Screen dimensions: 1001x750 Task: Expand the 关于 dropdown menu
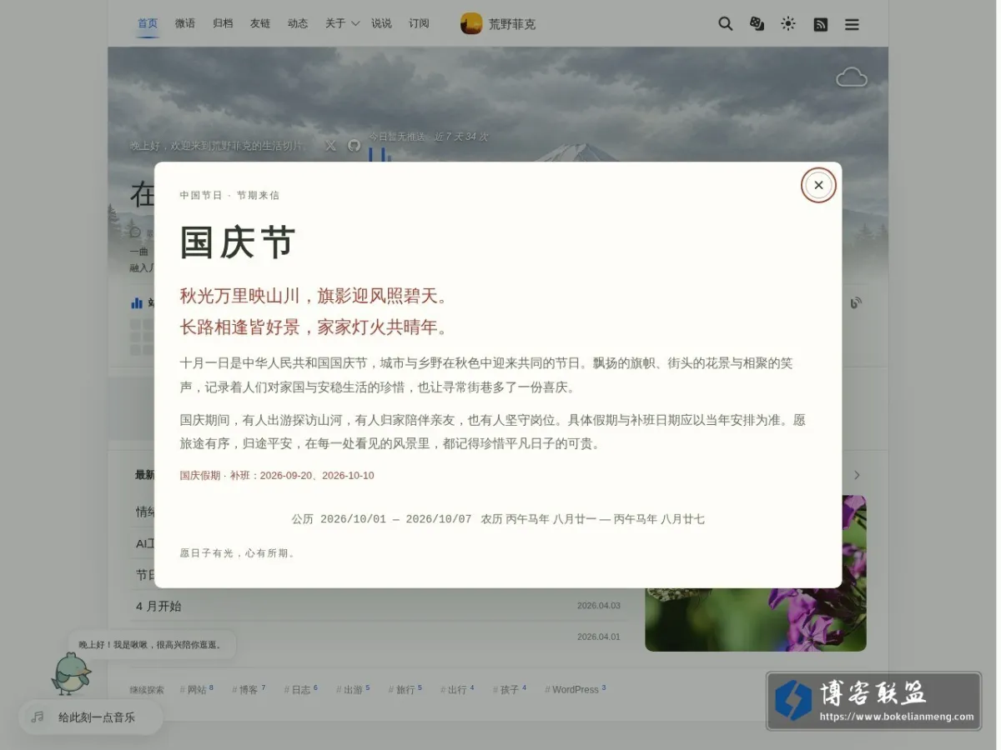tap(342, 23)
